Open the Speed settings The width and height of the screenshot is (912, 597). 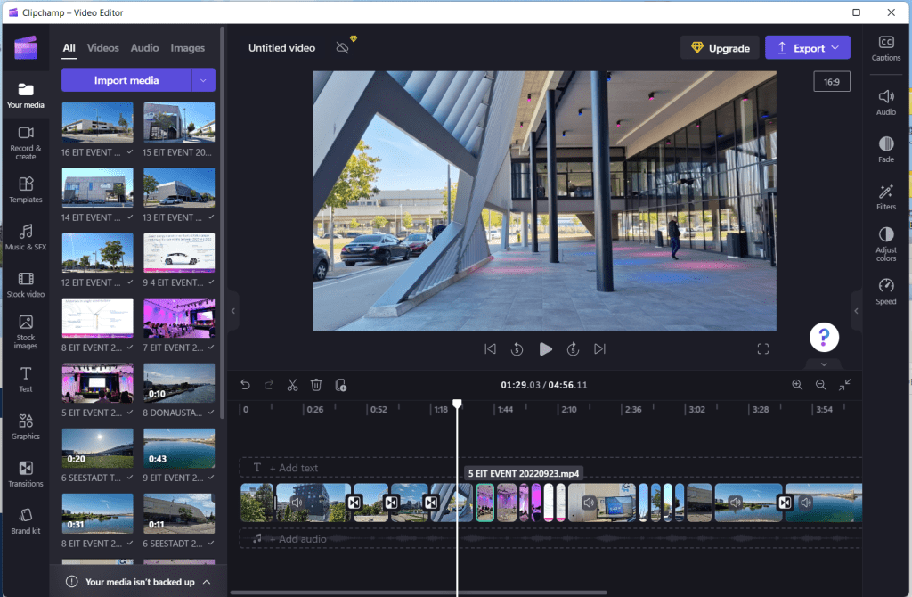pos(885,290)
